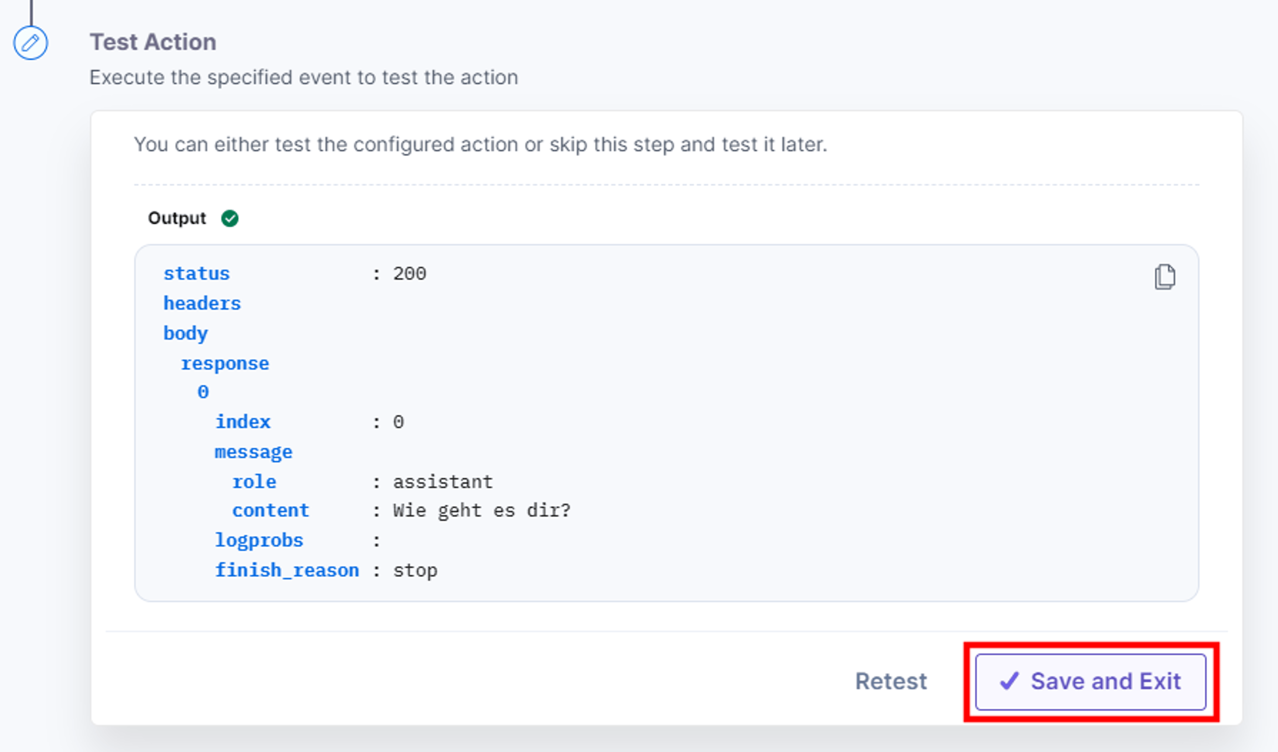Click the test or skip step instruction text
This screenshot has height=752, width=1278.
click(480, 144)
